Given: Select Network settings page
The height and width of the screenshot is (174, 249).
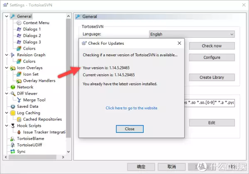Looking at the screenshot, I should [25, 87].
